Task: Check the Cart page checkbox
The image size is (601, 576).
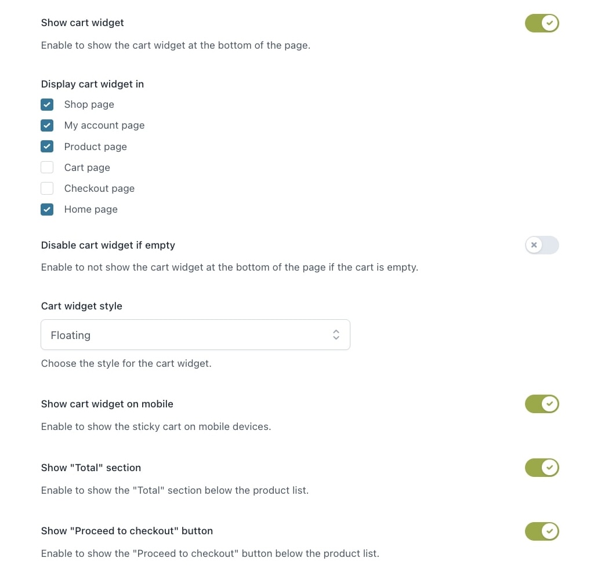Action: tap(47, 167)
